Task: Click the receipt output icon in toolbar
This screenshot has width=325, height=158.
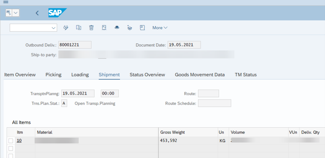Action: pos(104,28)
